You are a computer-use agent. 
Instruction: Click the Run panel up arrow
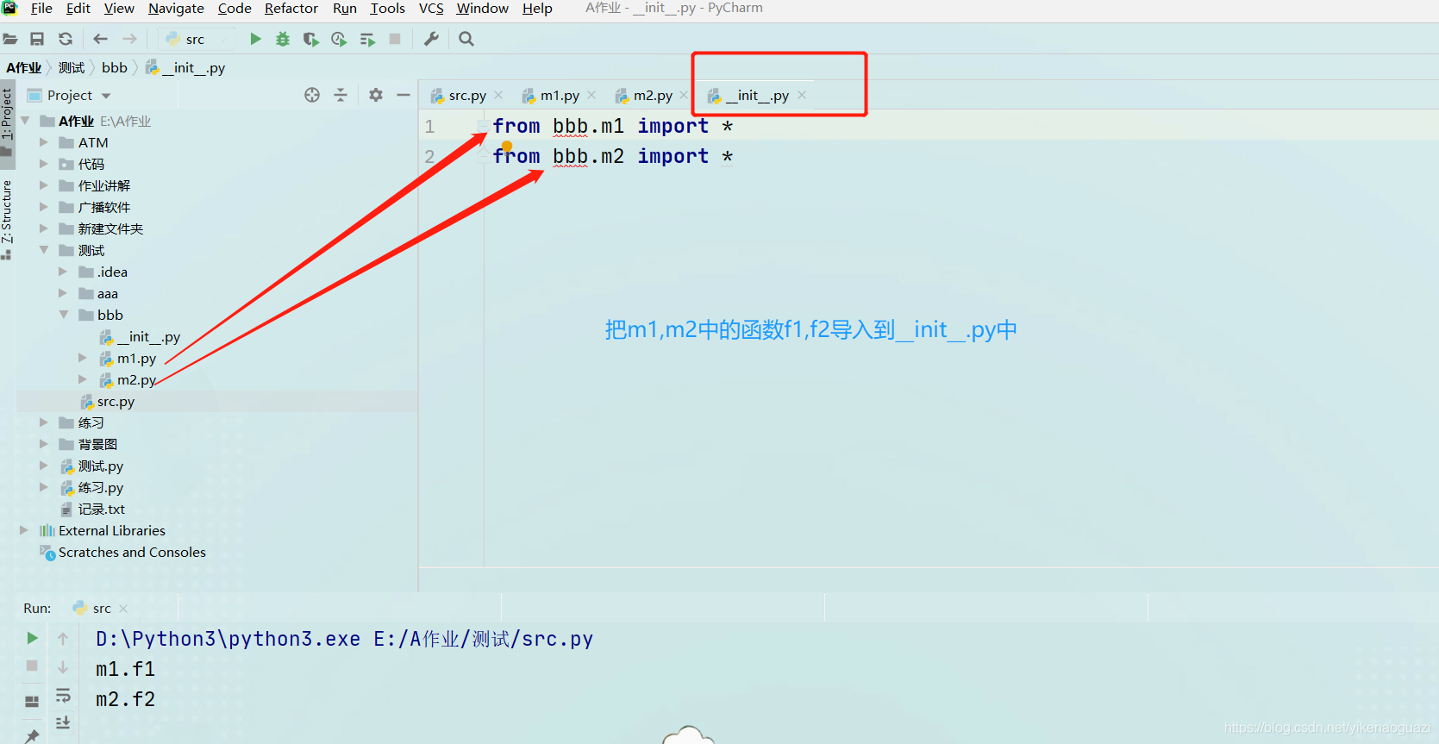pyautogui.click(x=63, y=638)
